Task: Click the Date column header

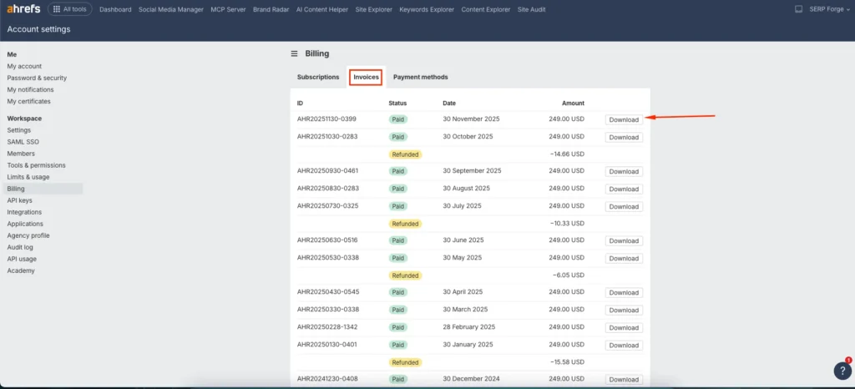Action: pos(449,103)
